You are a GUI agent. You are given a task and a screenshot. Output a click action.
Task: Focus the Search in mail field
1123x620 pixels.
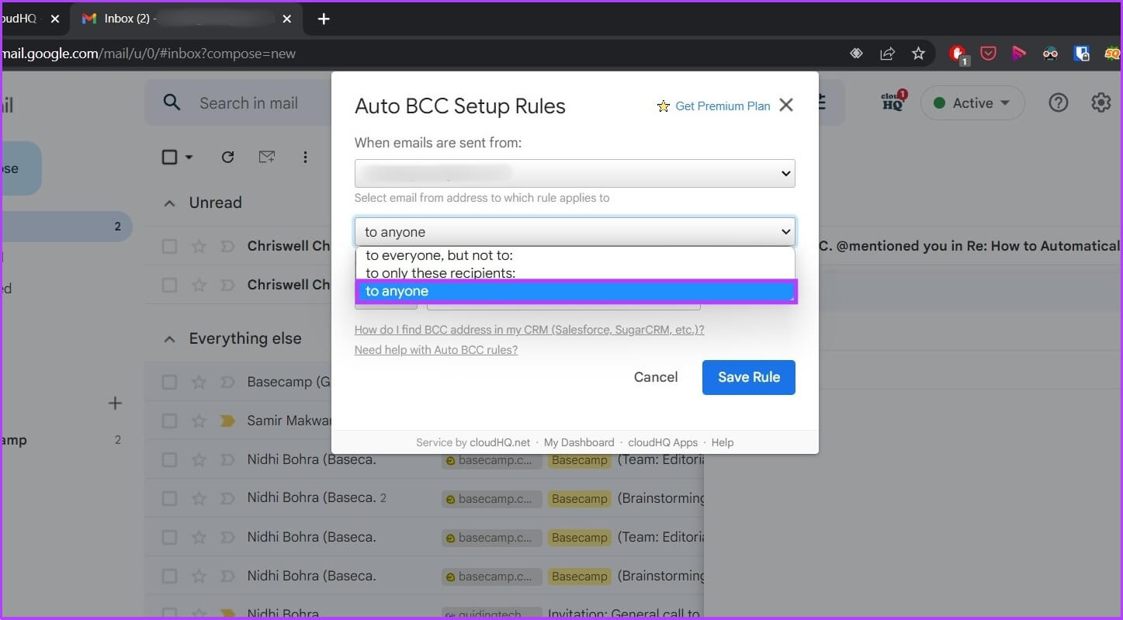[x=248, y=103]
